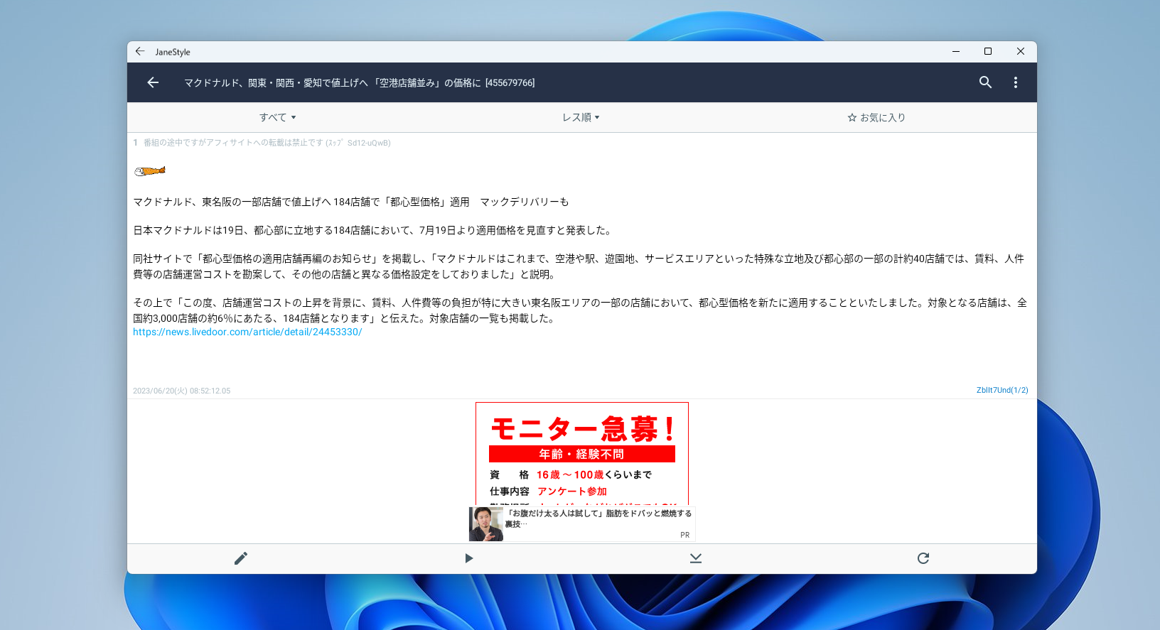
Task: Open thread search magnifier icon
Action: (x=985, y=82)
